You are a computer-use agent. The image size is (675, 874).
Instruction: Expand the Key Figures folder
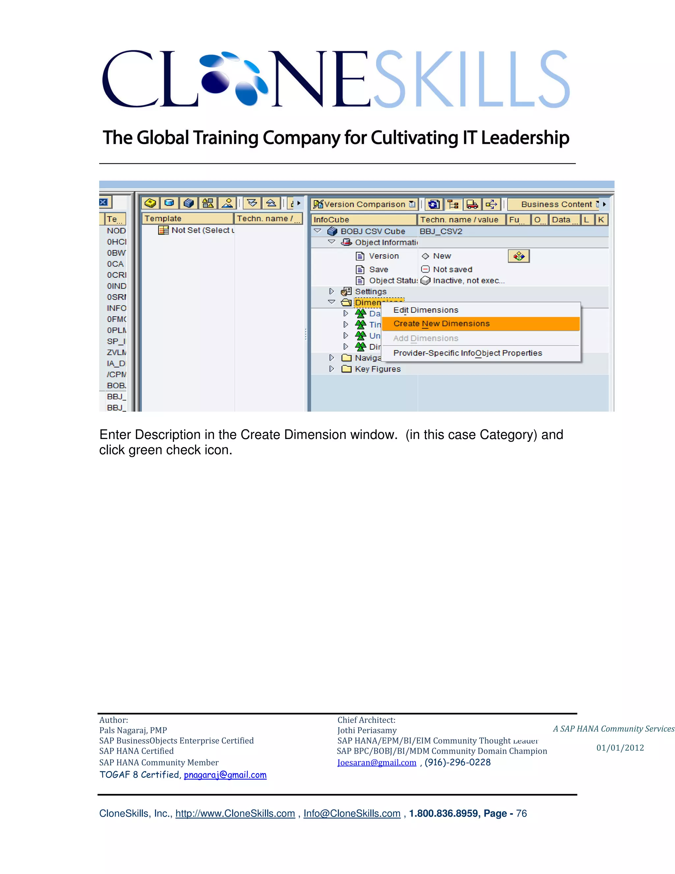point(332,369)
